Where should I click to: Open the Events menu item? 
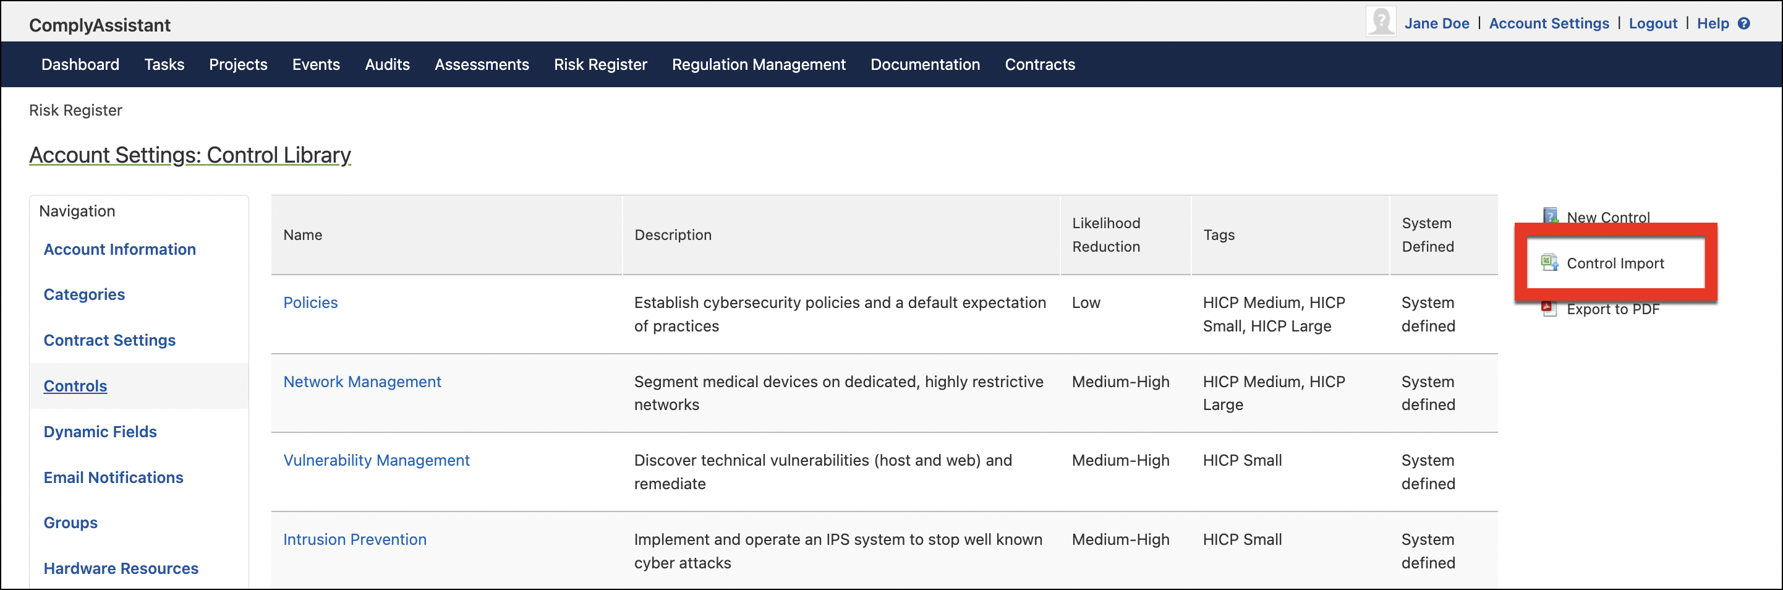point(316,64)
